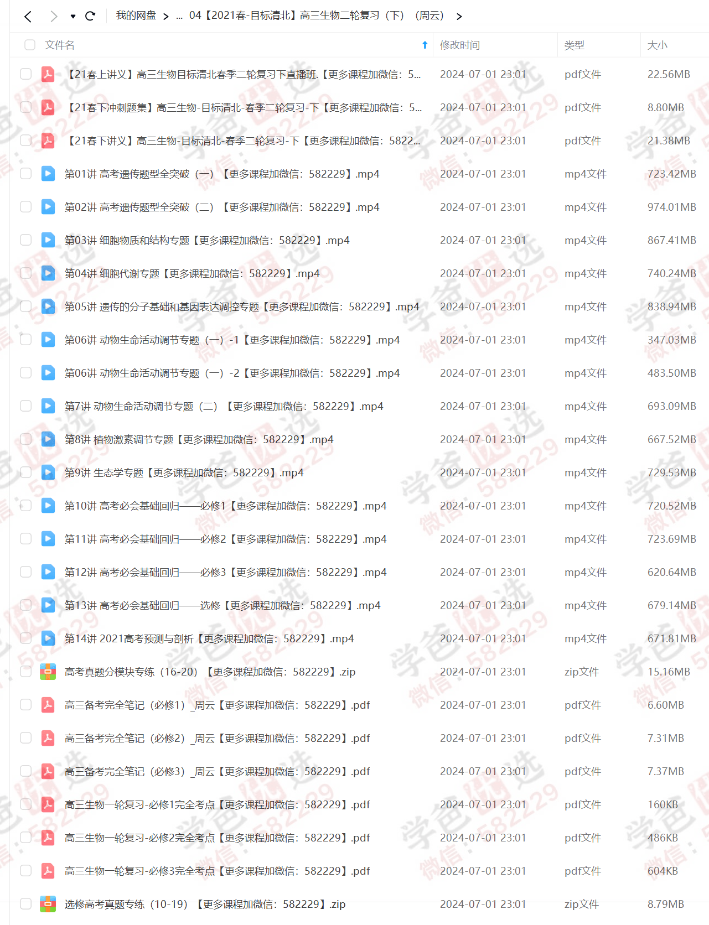Click PDF icon of 必修2完全考点 file
This screenshot has height=925, width=709.
(48, 838)
